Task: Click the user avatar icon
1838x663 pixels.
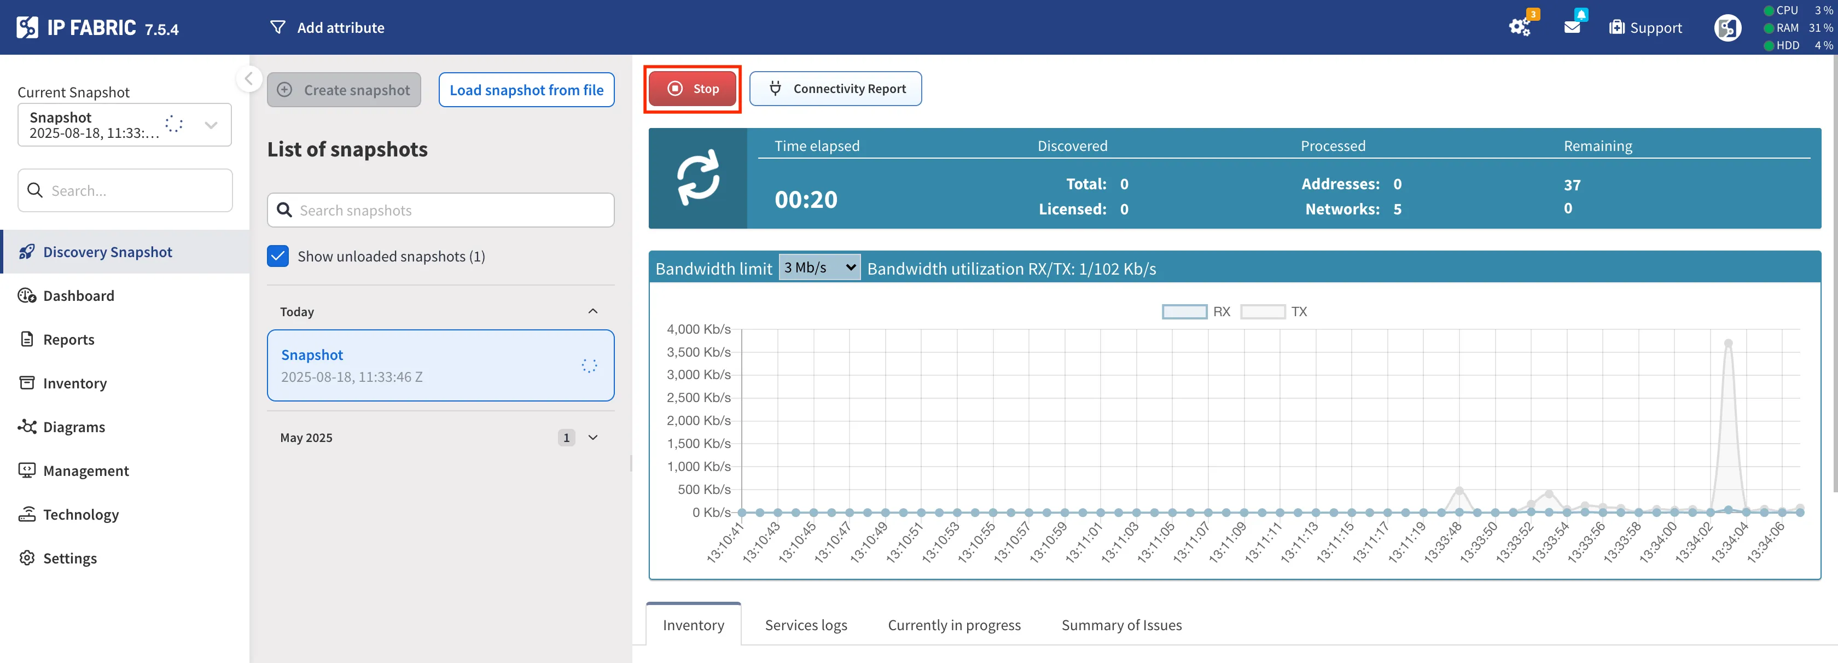Action: pyautogui.click(x=1727, y=28)
